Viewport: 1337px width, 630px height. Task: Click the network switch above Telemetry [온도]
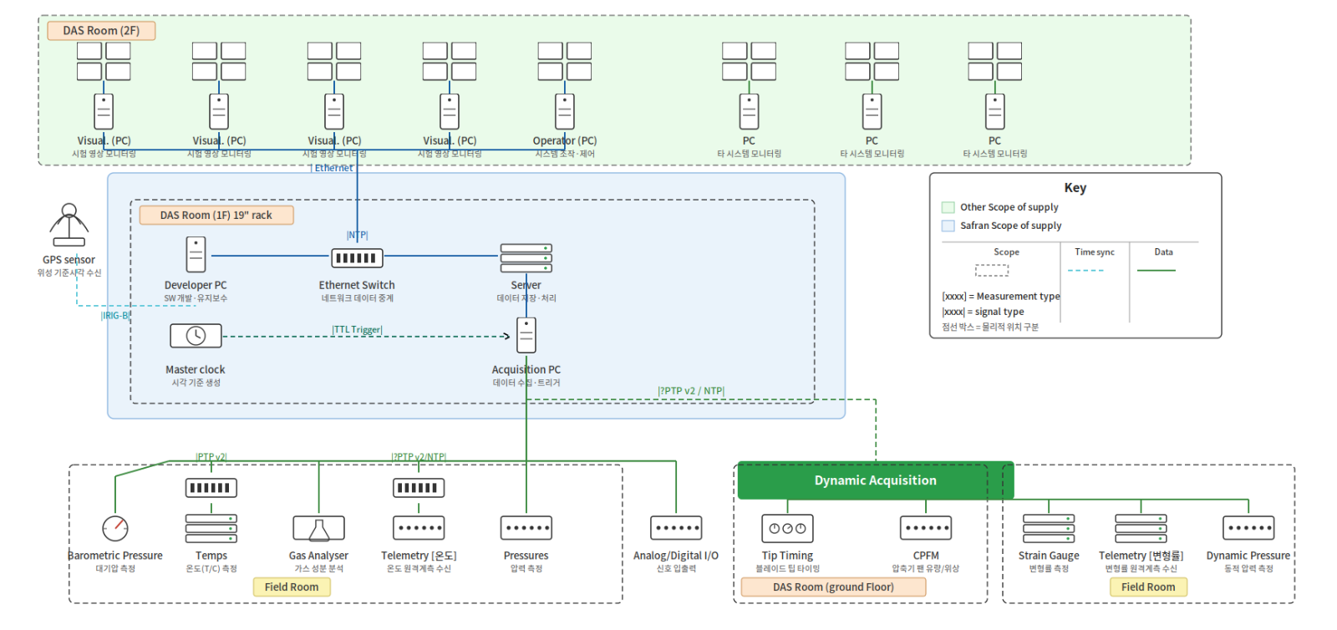pyautogui.click(x=419, y=488)
